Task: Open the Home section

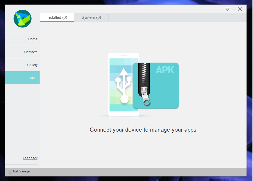Action: 22,39
